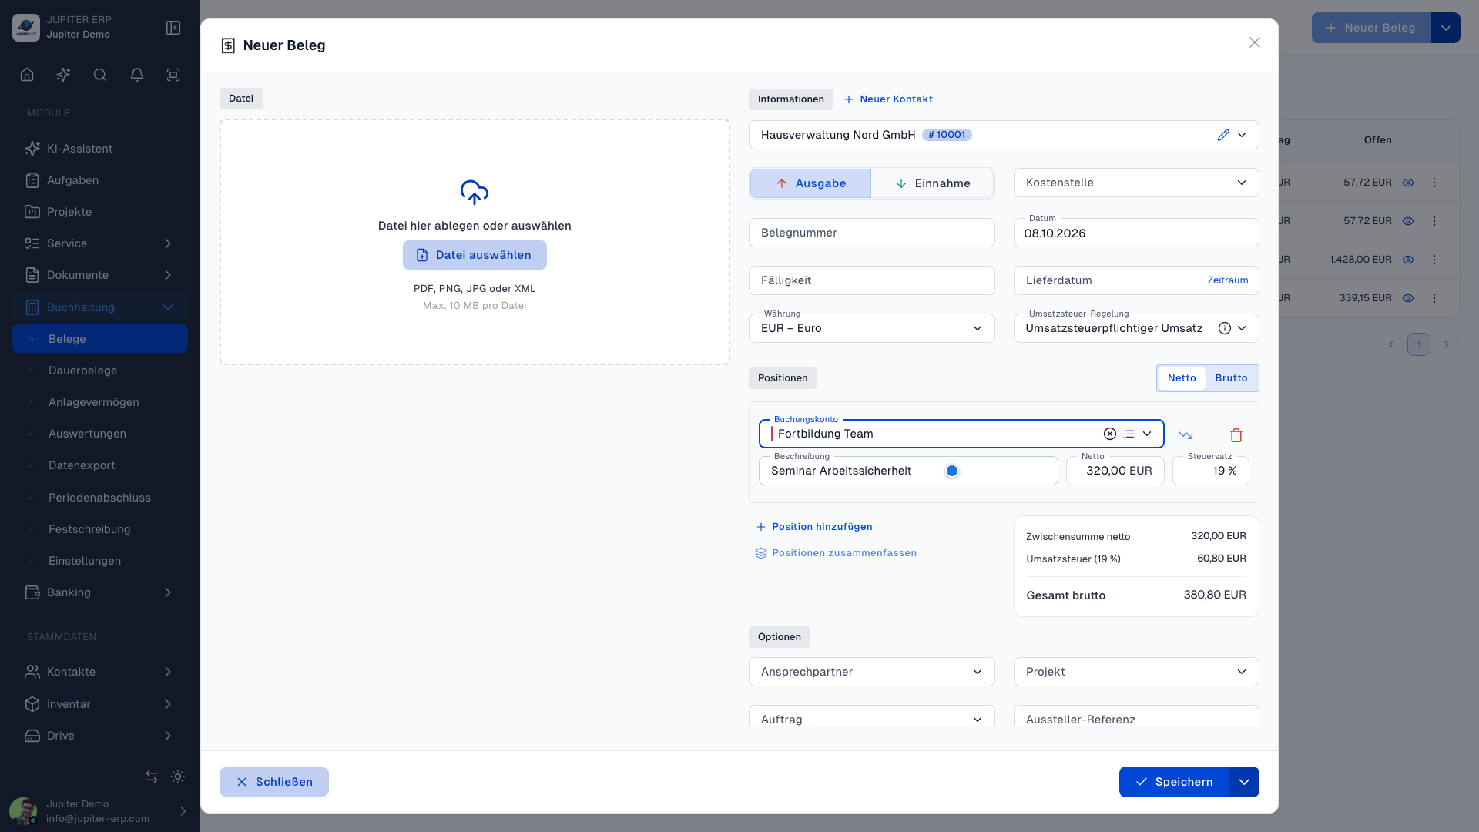The image size is (1479, 832).
Task: View the 1.428,00 EUR receipt eye icon
Action: [x=1408, y=260]
